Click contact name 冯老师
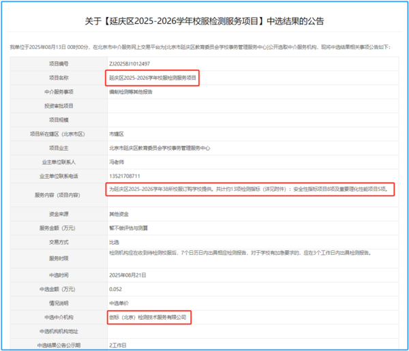The image size is (409, 351). 117,162
